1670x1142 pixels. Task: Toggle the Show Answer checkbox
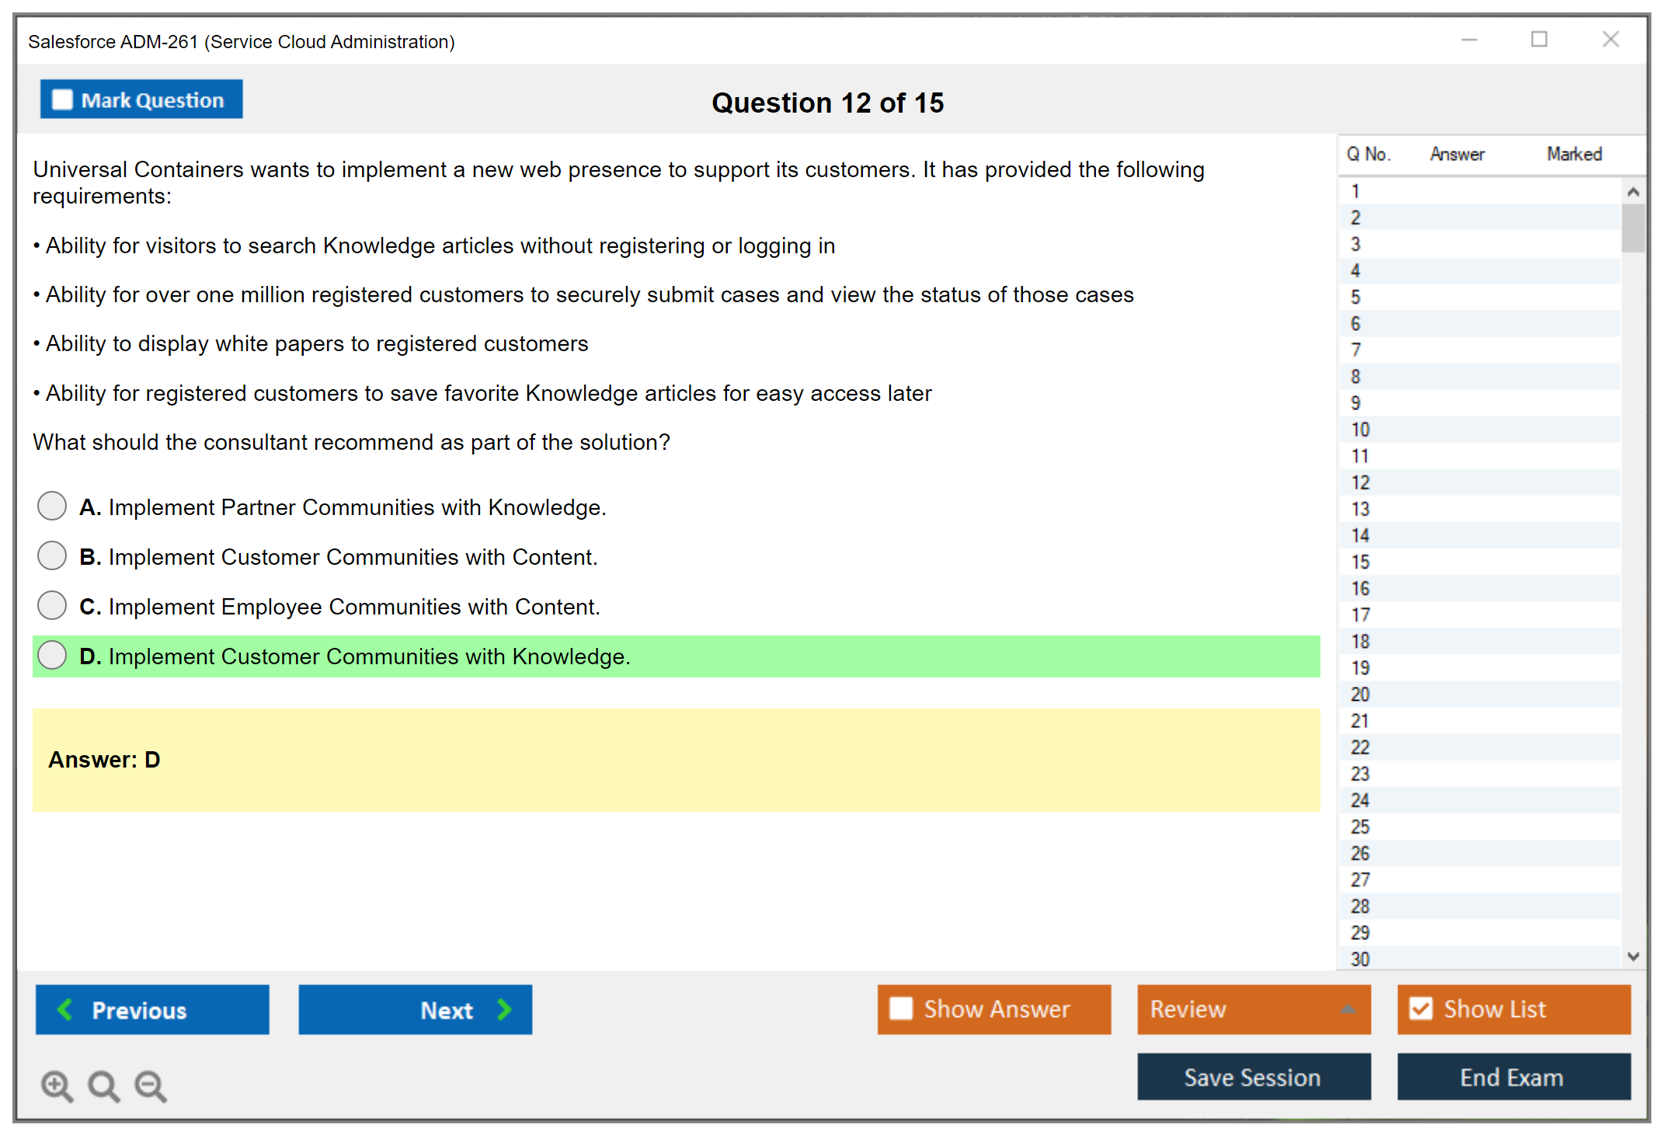pyautogui.click(x=901, y=1008)
